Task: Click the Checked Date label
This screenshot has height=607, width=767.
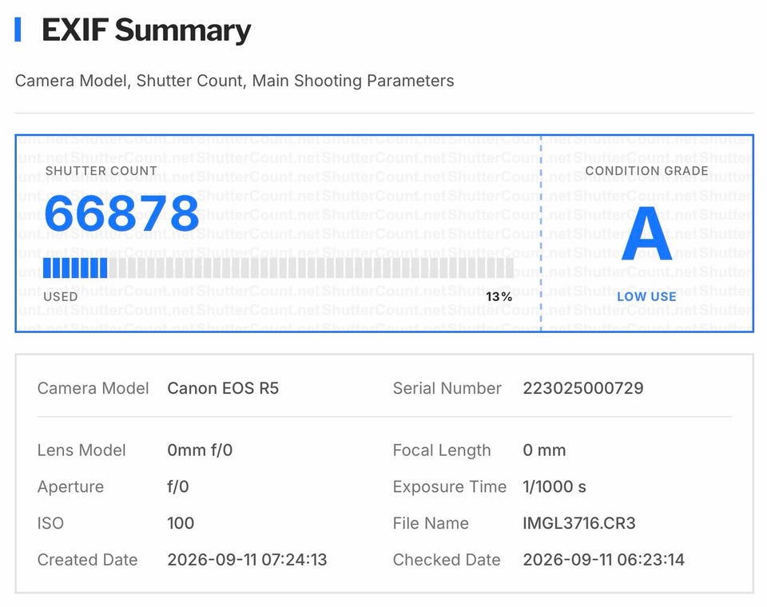Action: tap(447, 560)
